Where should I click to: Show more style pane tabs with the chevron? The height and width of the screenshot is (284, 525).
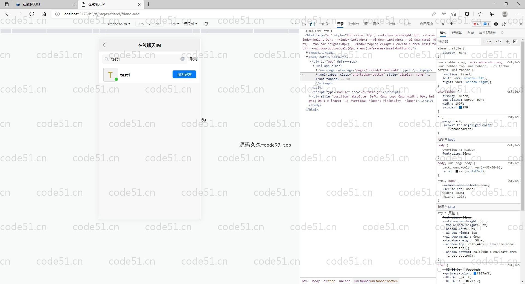pyautogui.click(x=502, y=33)
